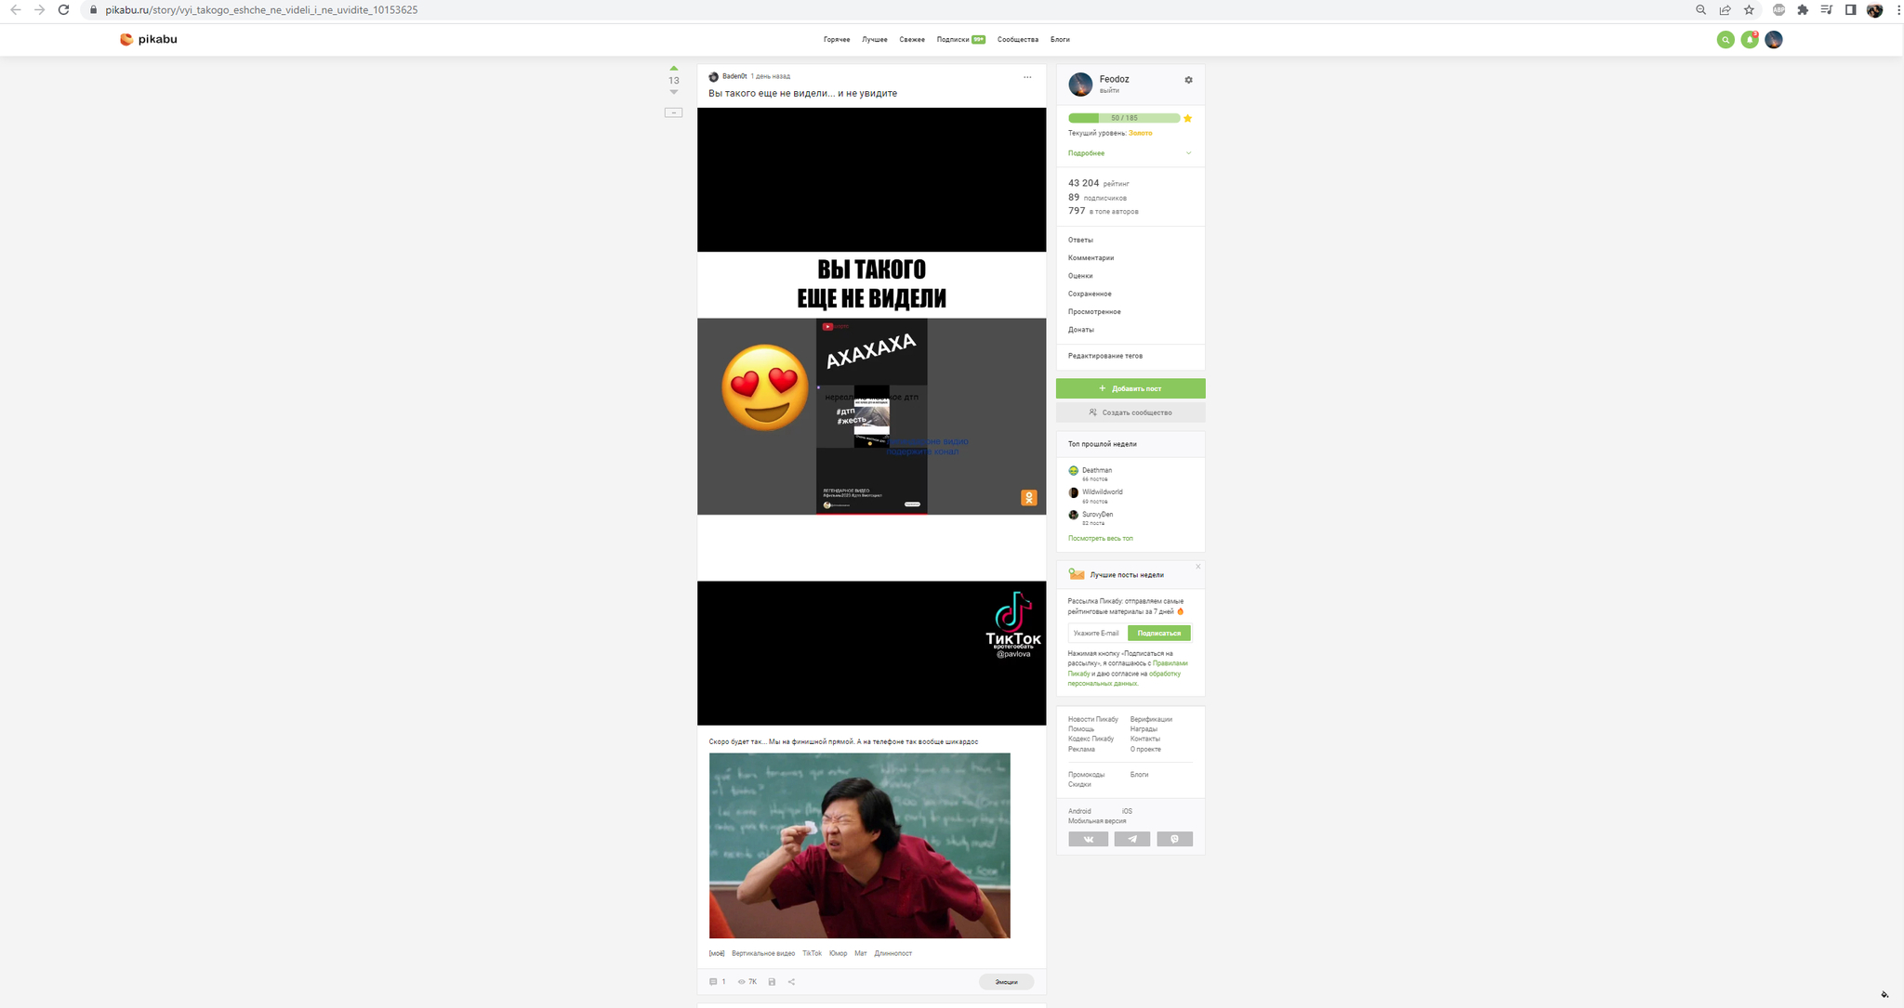Open the Горячее tab
Viewport: 1904px width, 1008px height.
tap(837, 40)
